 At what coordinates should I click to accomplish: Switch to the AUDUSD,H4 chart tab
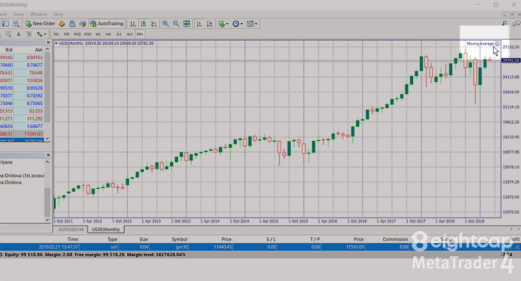71,230
